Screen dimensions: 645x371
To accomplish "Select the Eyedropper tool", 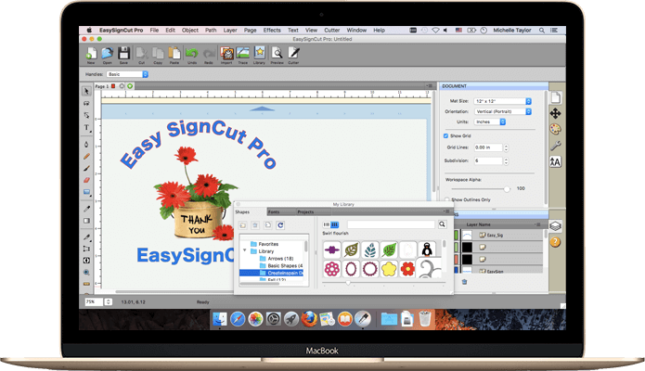I will (86, 209).
